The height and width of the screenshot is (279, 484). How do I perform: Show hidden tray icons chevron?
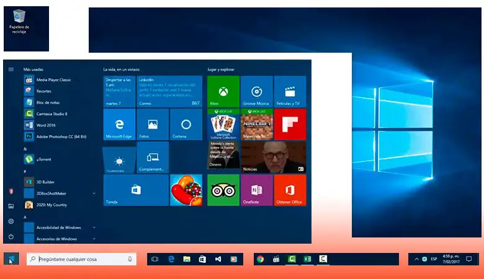(x=417, y=259)
